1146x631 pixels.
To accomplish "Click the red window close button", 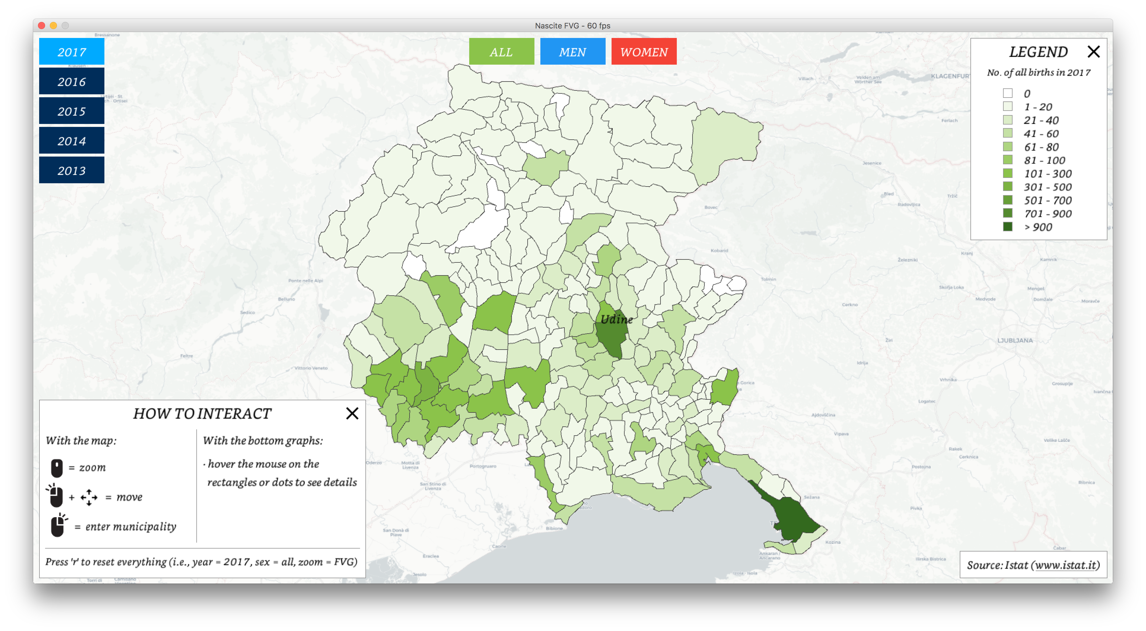I will pyautogui.click(x=42, y=25).
